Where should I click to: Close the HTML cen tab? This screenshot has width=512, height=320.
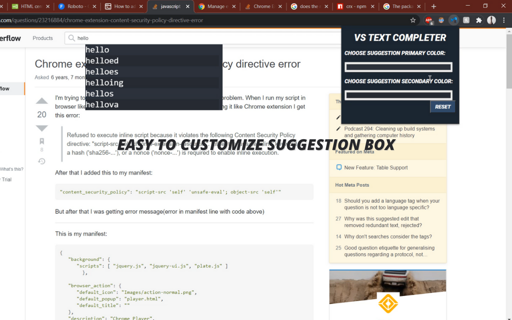(48, 6)
